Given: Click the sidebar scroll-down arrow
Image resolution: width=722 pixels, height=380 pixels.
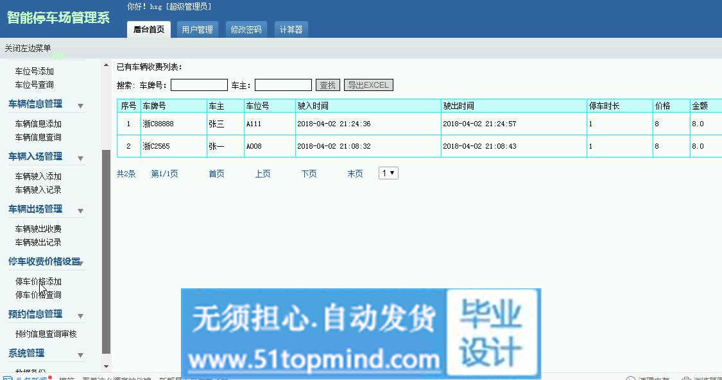Looking at the screenshot, I should click(106, 367).
